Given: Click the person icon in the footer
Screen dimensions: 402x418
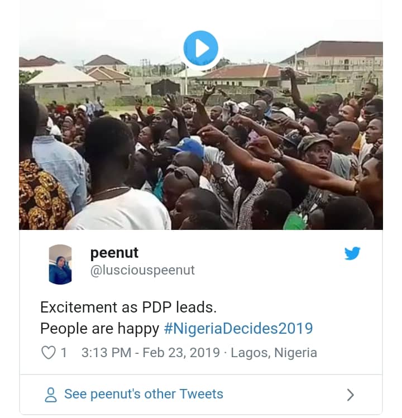Looking at the screenshot, I should tap(51, 395).
